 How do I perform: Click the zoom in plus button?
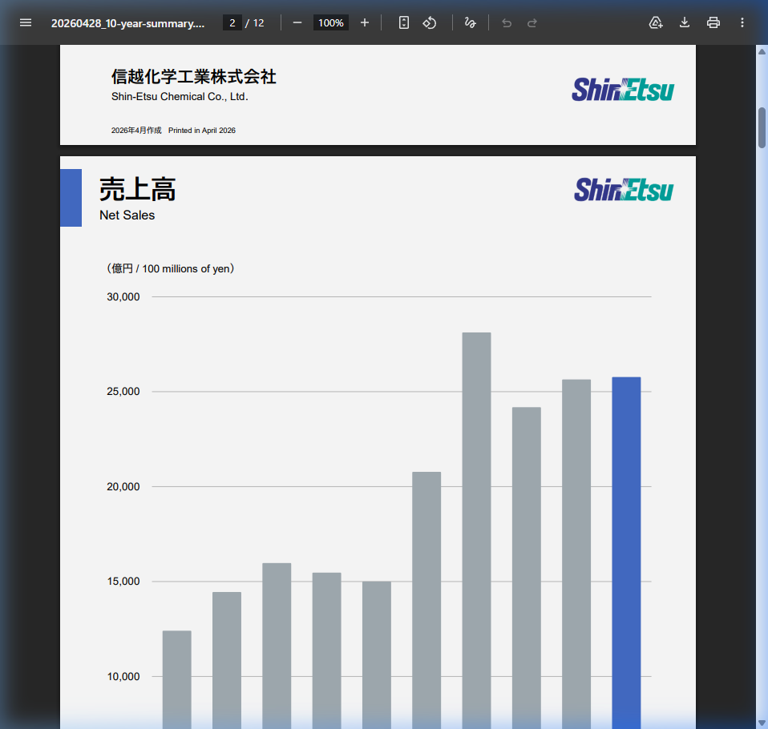tap(365, 22)
